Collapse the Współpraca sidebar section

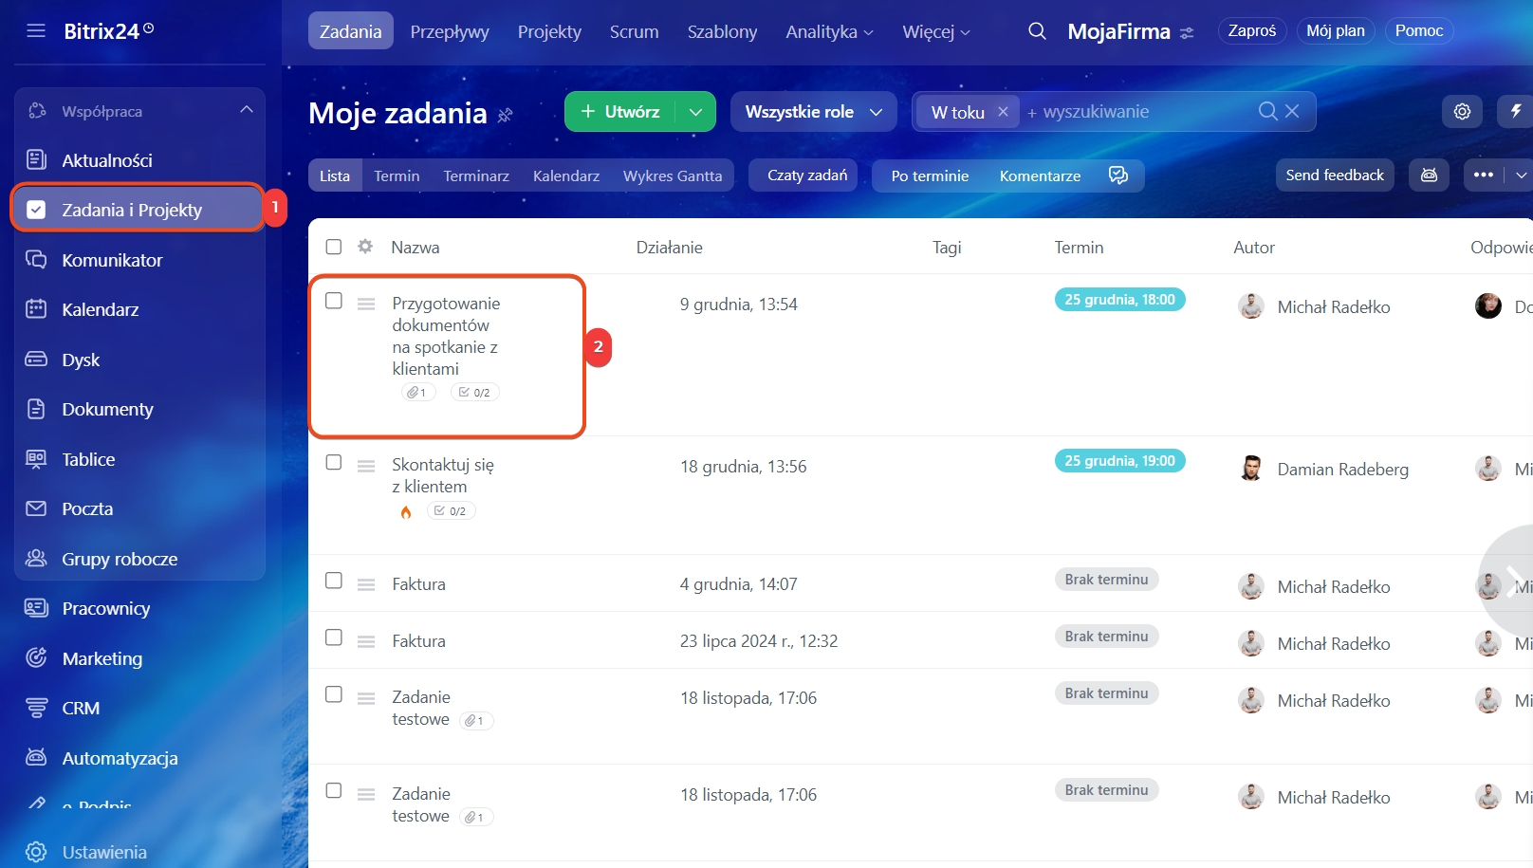click(x=247, y=110)
